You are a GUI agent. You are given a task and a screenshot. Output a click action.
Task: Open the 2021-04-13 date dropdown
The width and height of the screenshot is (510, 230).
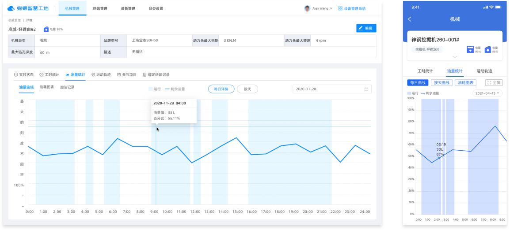click(x=487, y=93)
